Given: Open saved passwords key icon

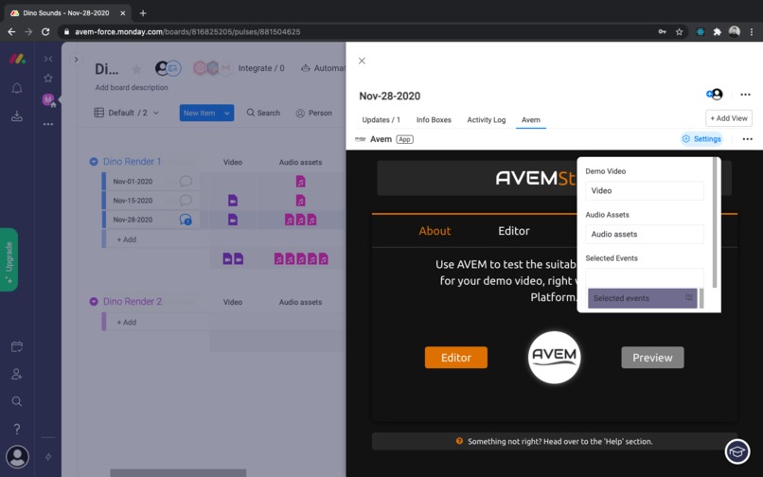Looking at the screenshot, I should [x=663, y=32].
